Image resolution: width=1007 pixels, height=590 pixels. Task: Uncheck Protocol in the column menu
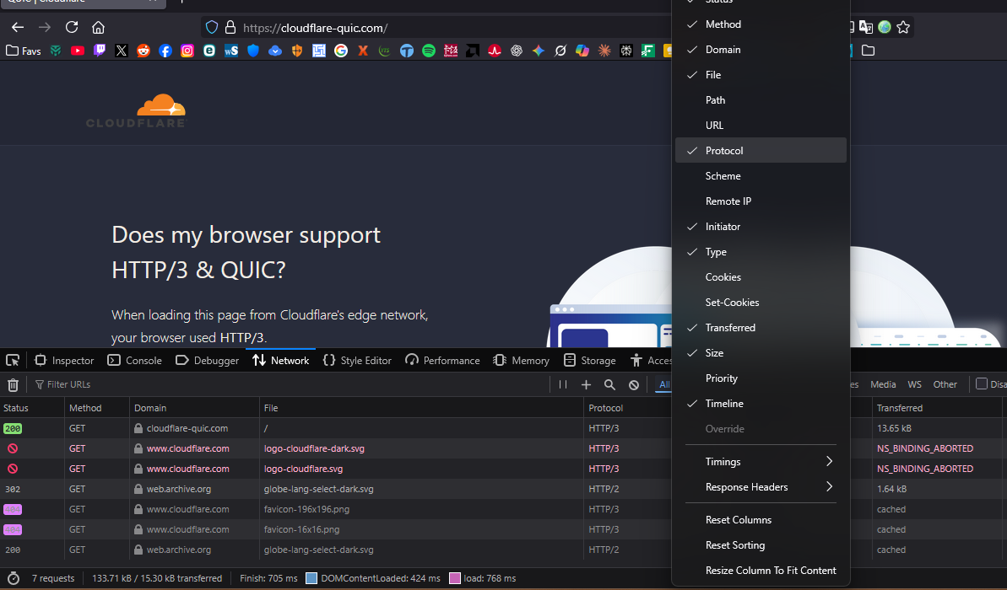tap(761, 151)
